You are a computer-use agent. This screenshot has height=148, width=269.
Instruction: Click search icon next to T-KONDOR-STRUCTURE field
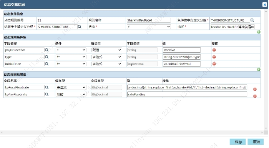click(x=252, y=20)
